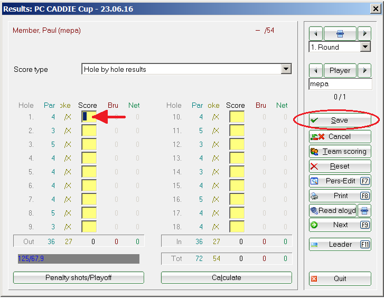This screenshot has width=384, height=298.
Task: Click Penalty shots/Playoff button
Action: click(x=79, y=278)
